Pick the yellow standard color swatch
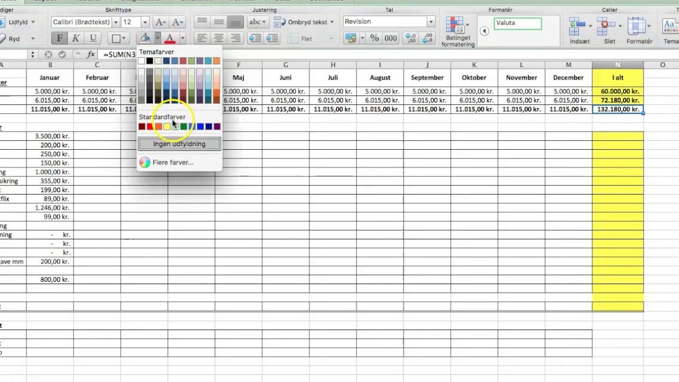This screenshot has height=382, width=679. pyautogui.click(x=167, y=127)
